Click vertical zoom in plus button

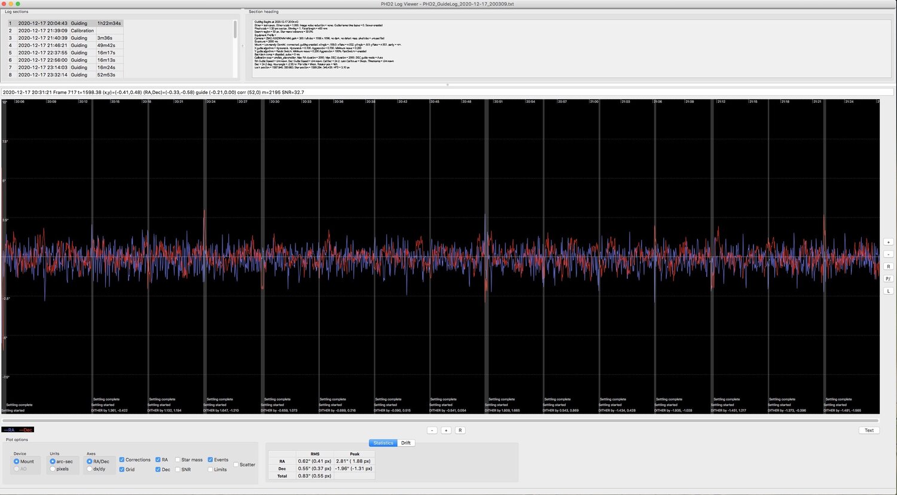pyautogui.click(x=888, y=242)
